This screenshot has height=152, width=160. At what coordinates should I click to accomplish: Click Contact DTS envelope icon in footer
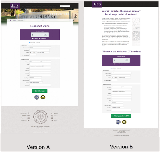pyautogui.click(x=29, y=120)
